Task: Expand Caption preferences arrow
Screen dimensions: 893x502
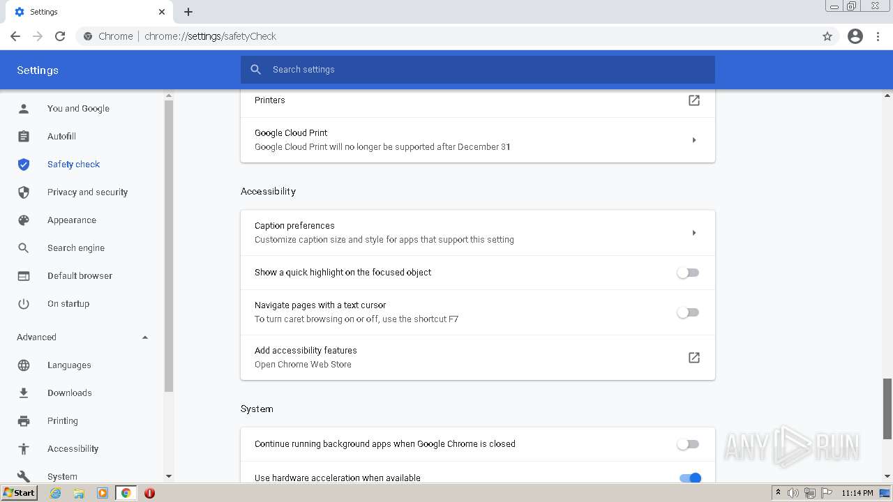Action: [x=694, y=233]
